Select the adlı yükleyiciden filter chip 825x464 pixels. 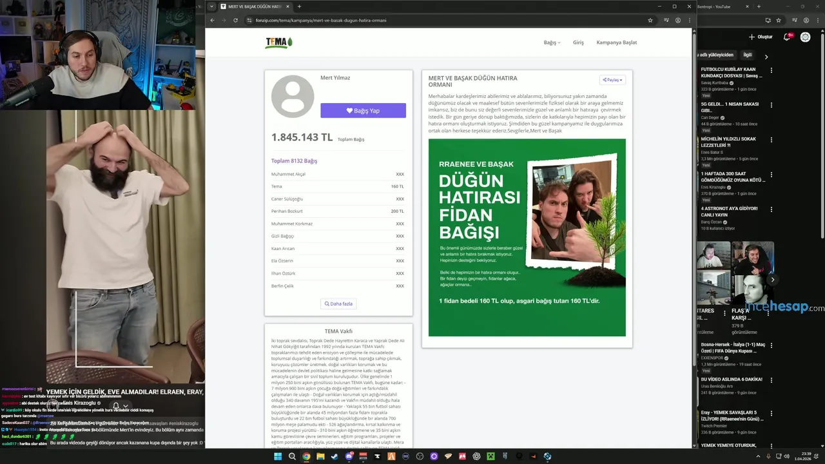pos(717,55)
